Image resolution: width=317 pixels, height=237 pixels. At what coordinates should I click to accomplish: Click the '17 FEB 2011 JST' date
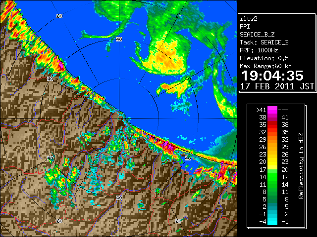click(x=277, y=86)
